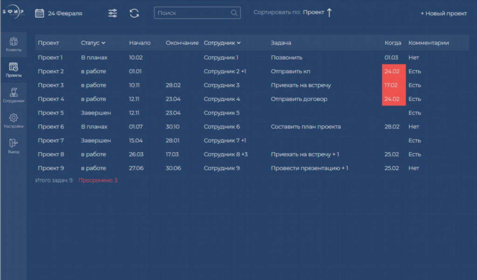Click status В планах of Проект 1
This screenshot has height=280, width=477.
[x=94, y=57]
